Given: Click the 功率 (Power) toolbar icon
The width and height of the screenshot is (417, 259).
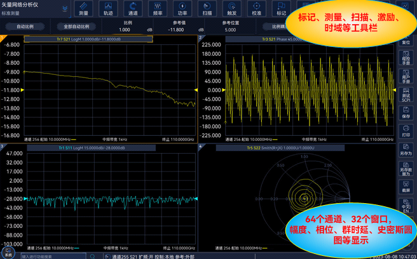Looking at the screenshot, I should [182, 8].
